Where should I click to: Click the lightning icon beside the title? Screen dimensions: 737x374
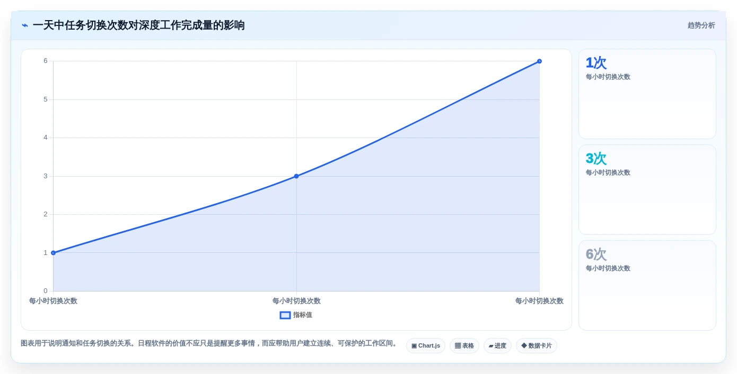(x=25, y=25)
